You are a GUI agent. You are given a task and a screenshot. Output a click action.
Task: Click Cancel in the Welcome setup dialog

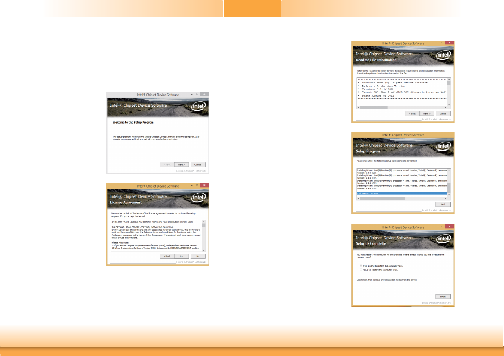(198, 164)
